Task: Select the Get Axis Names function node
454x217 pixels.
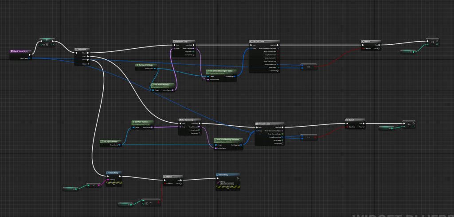Action: pos(142,121)
